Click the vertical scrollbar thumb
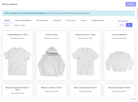Viewport: 138px width, 102px height. click(137, 14)
